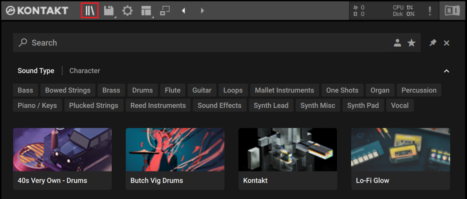Viewport: 467px width, 199px height.
Task: Collapse the tag filter section
Action: click(x=446, y=71)
